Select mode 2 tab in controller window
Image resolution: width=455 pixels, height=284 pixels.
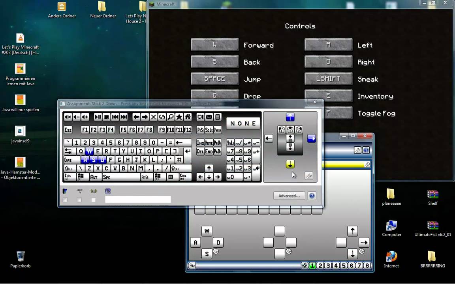(x=320, y=265)
